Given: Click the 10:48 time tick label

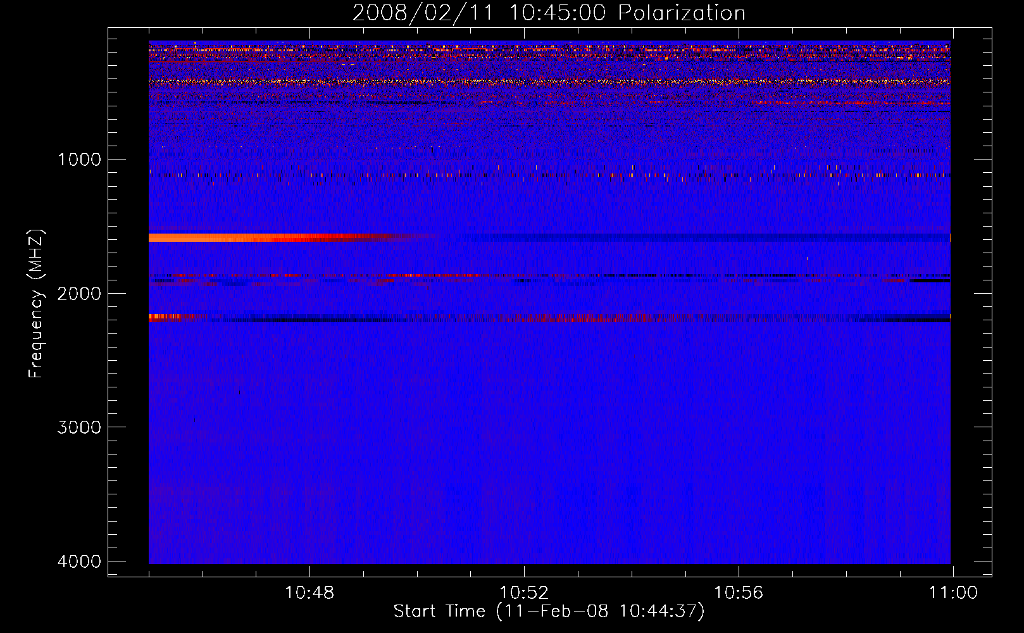Looking at the screenshot, I should click(309, 593).
